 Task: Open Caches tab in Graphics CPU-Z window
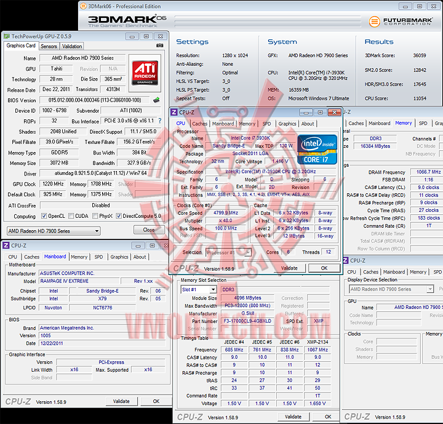pyautogui.click(x=370, y=272)
